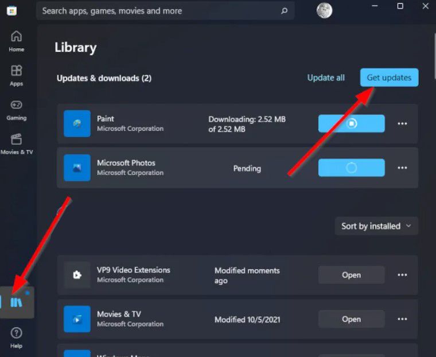Open Movies & TV in sidebar
436x357 pixels.
(17, 144)
